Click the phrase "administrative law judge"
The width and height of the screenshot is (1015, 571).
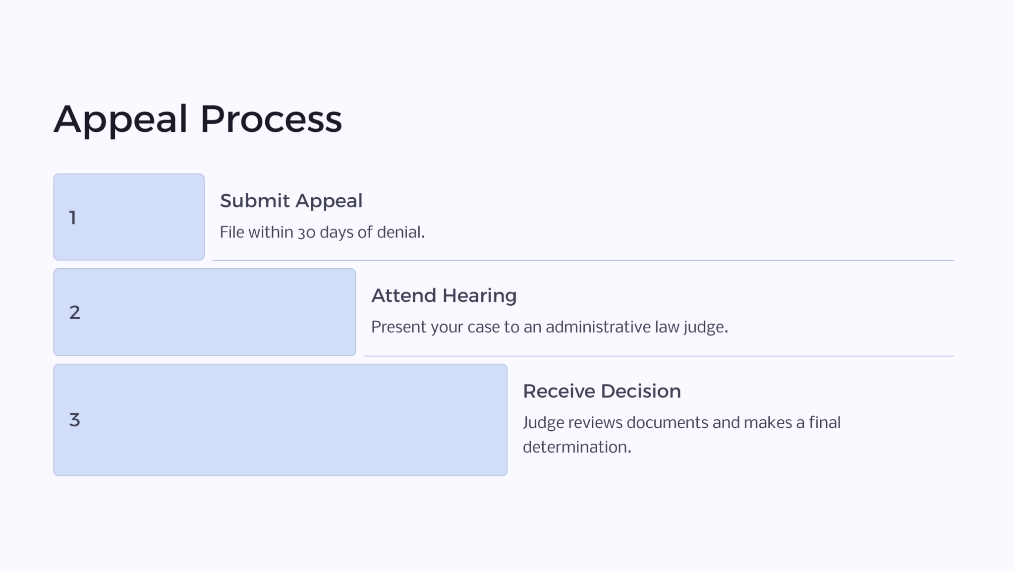pos(636,327)
